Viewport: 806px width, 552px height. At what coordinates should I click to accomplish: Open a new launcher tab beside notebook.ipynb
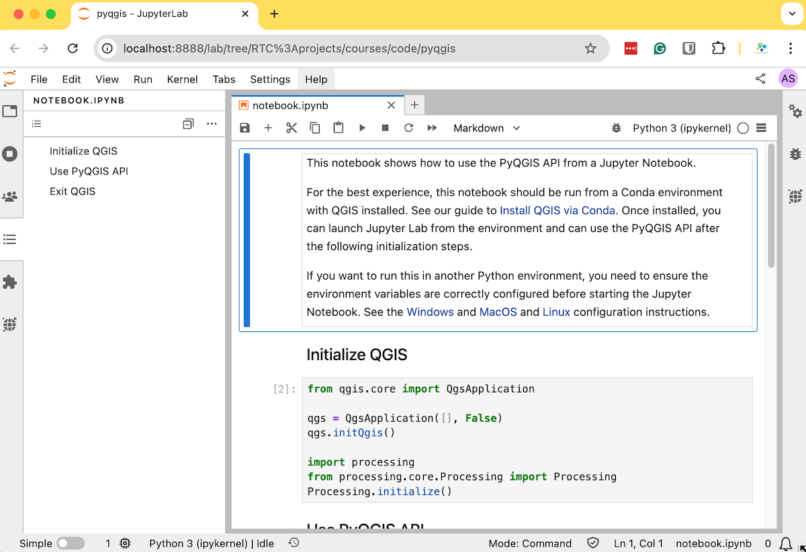[x=414, y=105]
